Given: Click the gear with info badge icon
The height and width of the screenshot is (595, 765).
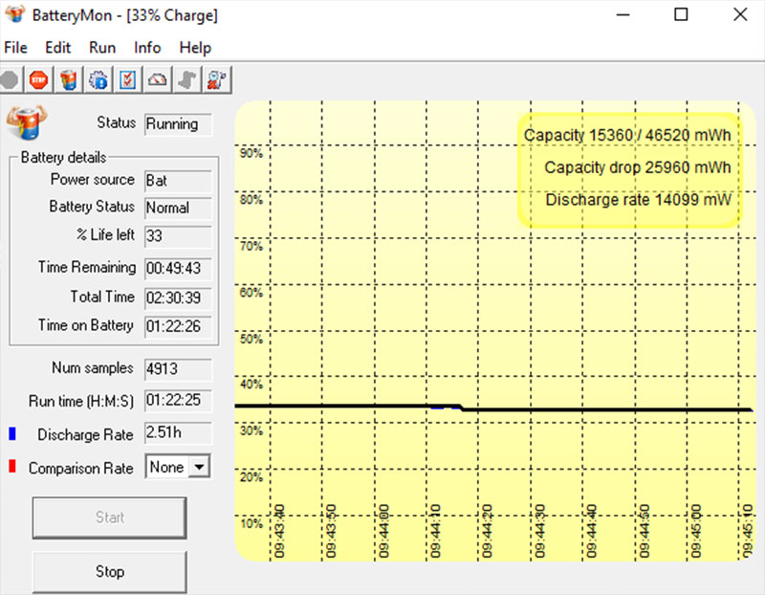Looking at the screenshot, I should (x=98, y=79).
